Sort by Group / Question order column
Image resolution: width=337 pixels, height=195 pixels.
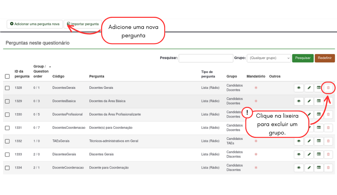(41, 71)
